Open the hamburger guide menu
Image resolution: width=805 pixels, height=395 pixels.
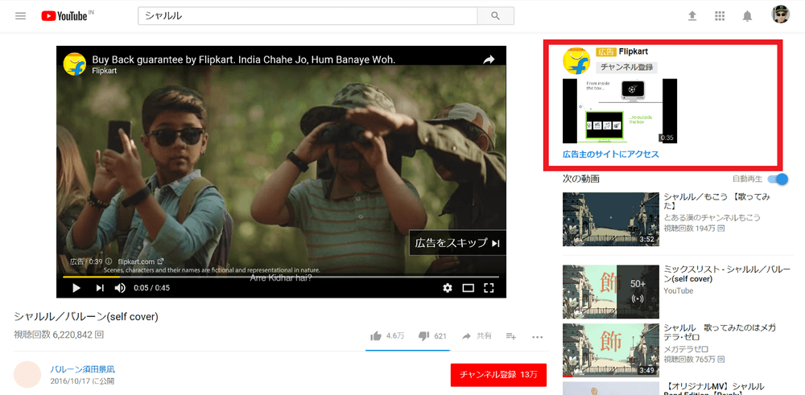click(x=21, y=16)
